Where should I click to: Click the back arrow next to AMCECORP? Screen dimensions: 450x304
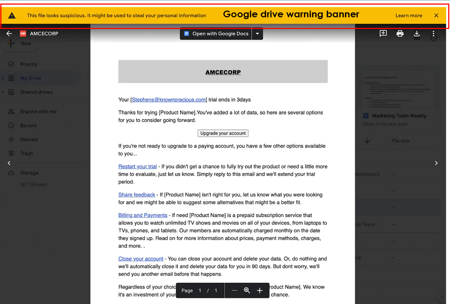(9, 34)
